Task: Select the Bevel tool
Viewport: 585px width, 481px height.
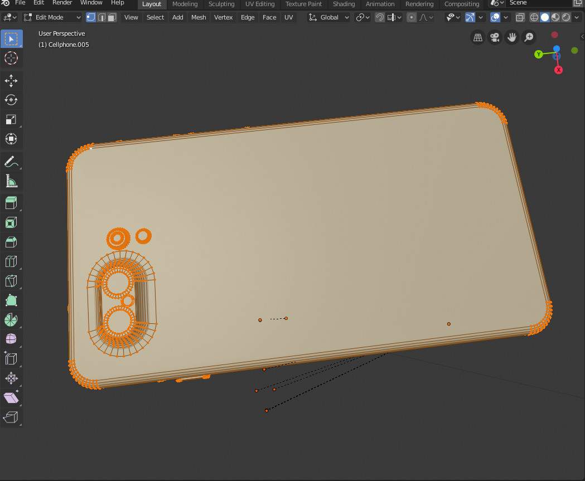Action: tap(11, 241)
